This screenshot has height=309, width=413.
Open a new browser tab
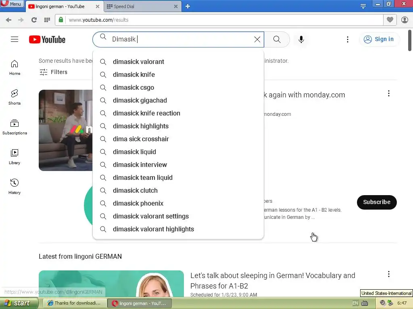[x=188, y=6]
